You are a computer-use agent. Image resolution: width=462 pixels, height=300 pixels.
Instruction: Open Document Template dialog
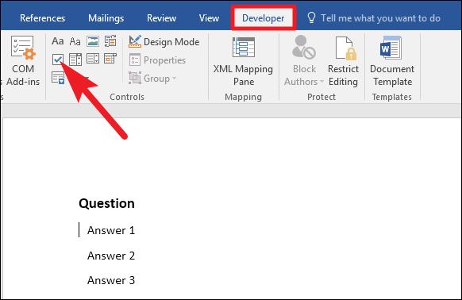(392, 61)
